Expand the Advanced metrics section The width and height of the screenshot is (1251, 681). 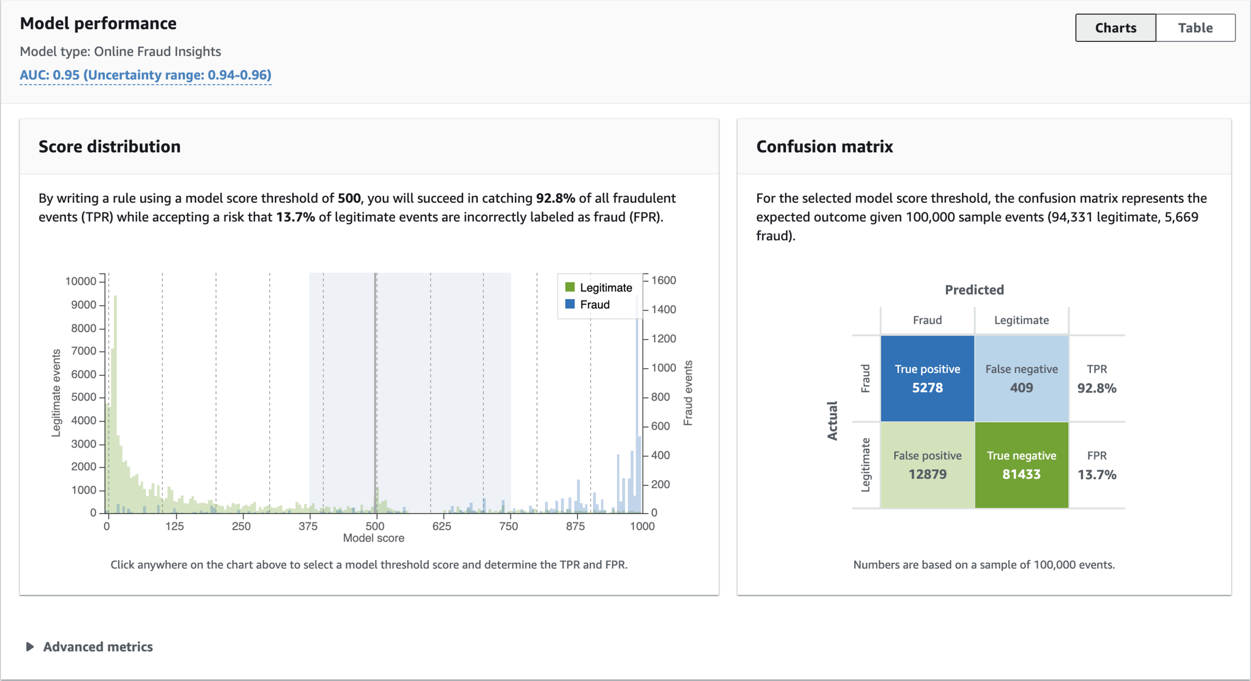point(98,647)
